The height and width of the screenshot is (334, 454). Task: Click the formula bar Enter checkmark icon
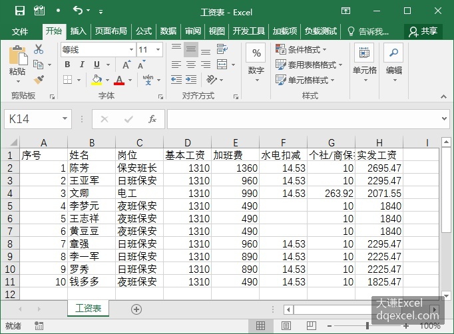click(128, 119)
